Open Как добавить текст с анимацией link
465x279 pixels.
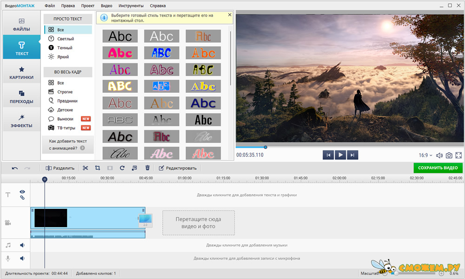tap(68, 144)
